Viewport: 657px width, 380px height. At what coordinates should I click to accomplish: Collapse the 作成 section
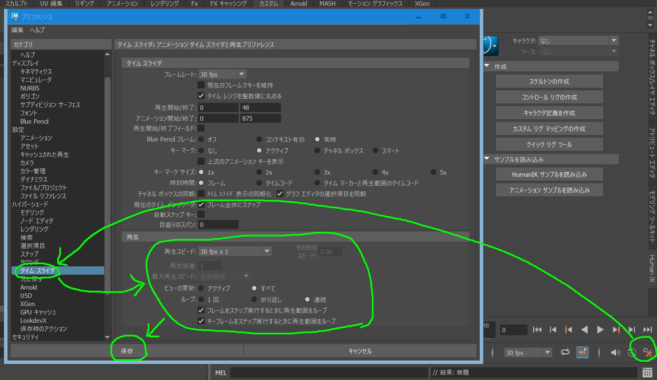[487, 66]
